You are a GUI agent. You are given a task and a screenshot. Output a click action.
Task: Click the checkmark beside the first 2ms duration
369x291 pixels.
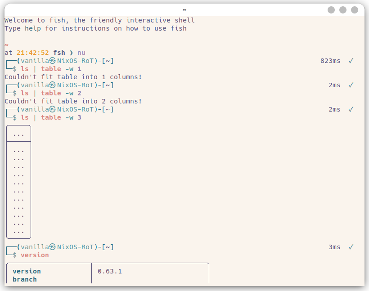click(x=351, y=85)
